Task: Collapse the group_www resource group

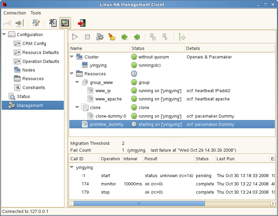Action: pos(77,83)
